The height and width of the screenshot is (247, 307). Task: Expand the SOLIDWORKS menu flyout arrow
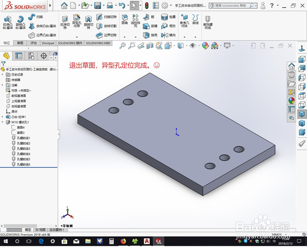tap(50, 6)
